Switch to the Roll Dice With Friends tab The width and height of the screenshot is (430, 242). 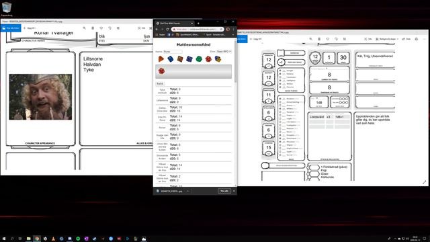coord(173,24)
